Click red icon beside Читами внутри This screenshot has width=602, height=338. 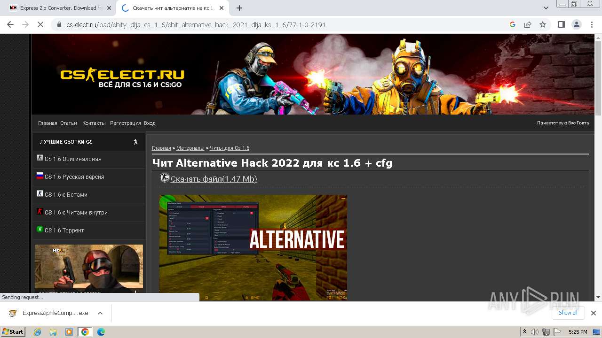(40, 212)
